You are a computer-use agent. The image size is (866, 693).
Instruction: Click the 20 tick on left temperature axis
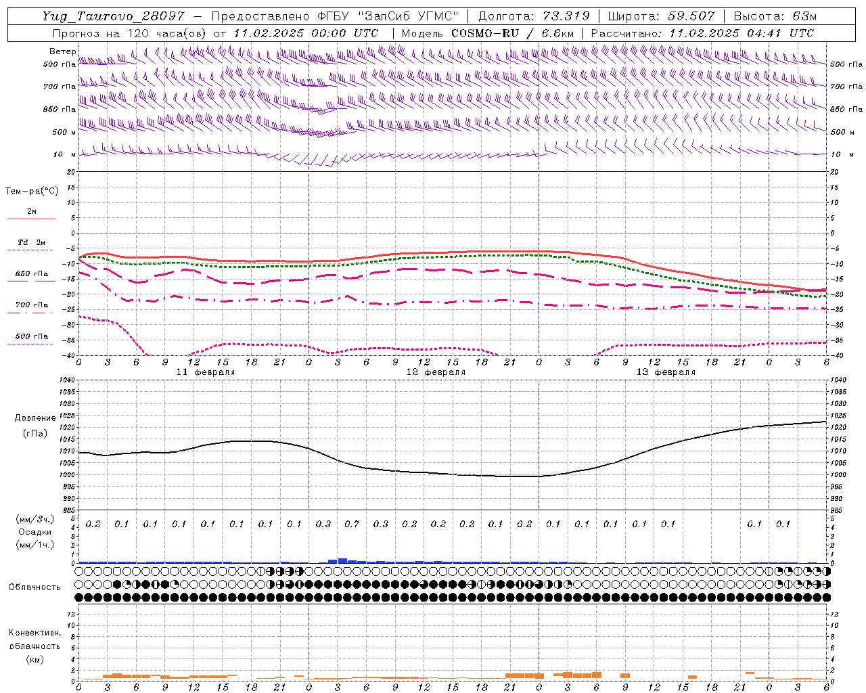pos(71,172)
